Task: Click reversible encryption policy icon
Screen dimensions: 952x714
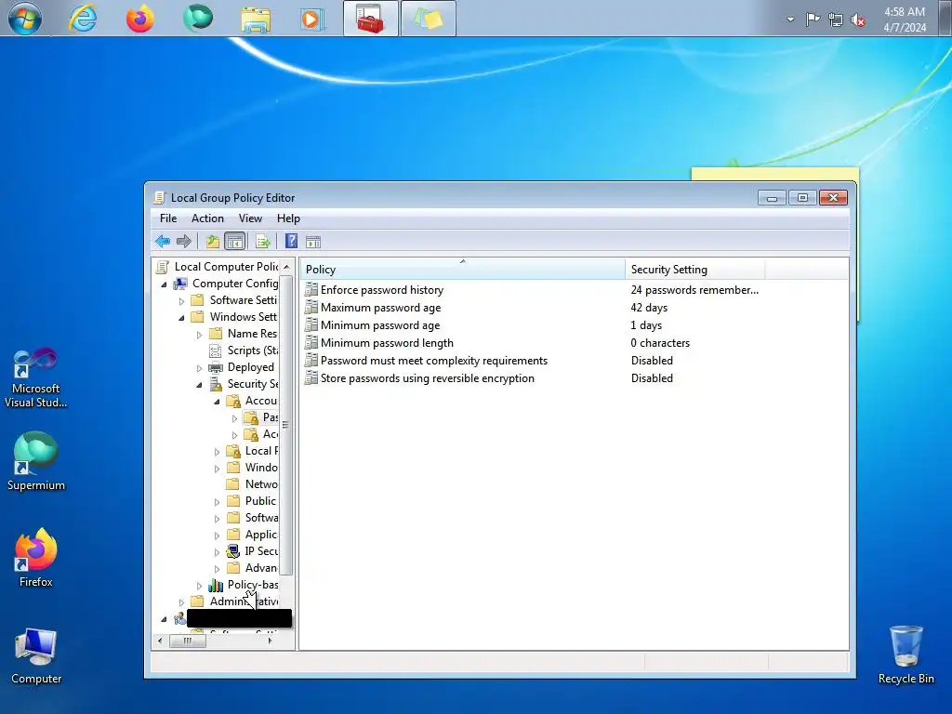Action: click(x=311, y=377)
